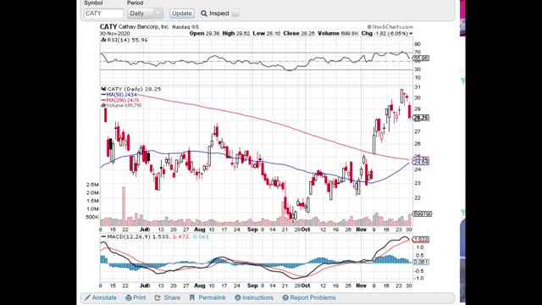
Task: Click the Instructions info icon
Action: 238,297
